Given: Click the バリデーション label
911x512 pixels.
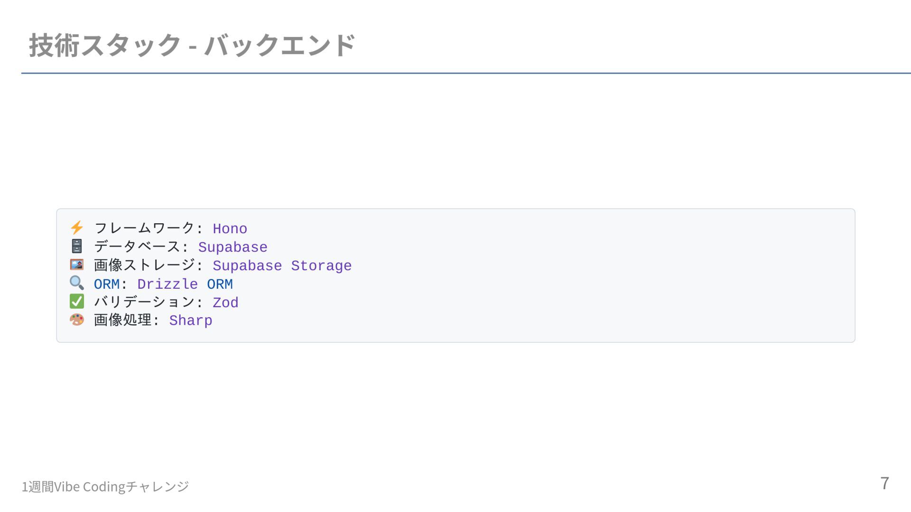Looking at the screenshot, I should tap(144, 302).
